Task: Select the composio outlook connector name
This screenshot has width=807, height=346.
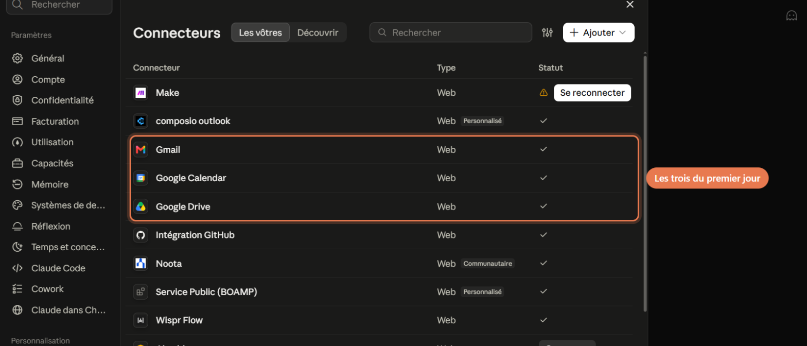Action: [x=193, y=121]
